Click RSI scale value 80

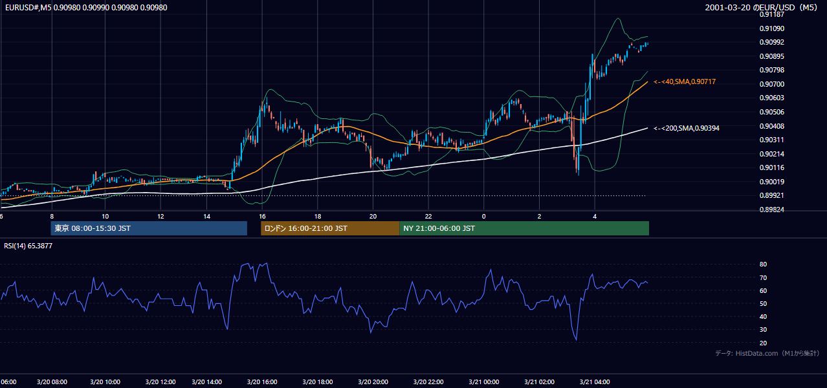[x=764, y=264]
